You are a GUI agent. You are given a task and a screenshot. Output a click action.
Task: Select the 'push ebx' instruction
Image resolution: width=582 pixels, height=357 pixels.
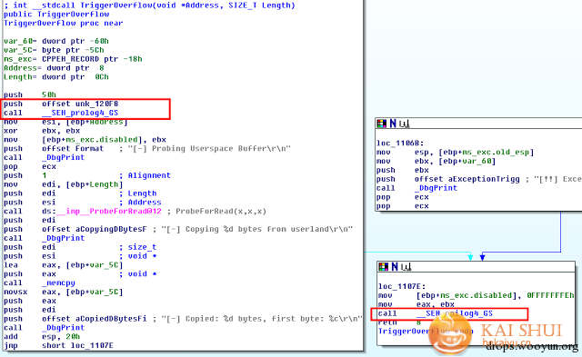tap(403, 170)
